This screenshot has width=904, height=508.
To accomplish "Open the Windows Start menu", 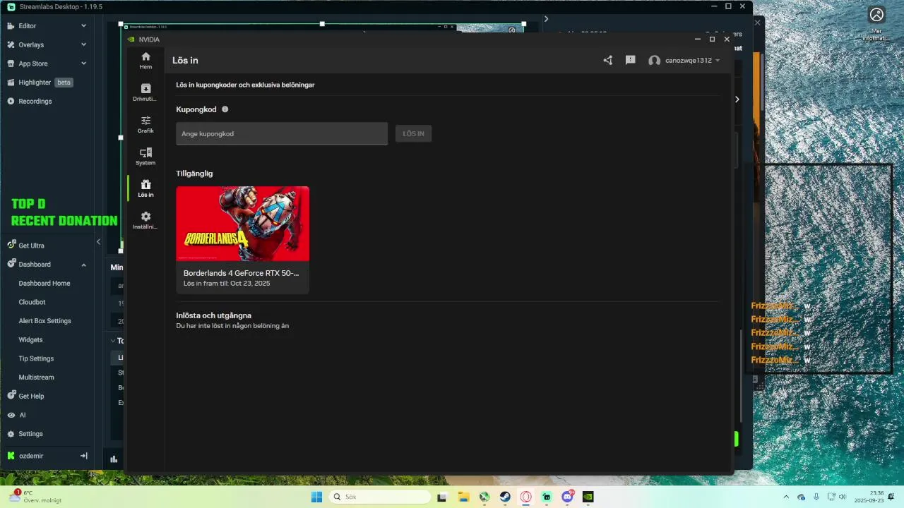I will pos(317,497).
